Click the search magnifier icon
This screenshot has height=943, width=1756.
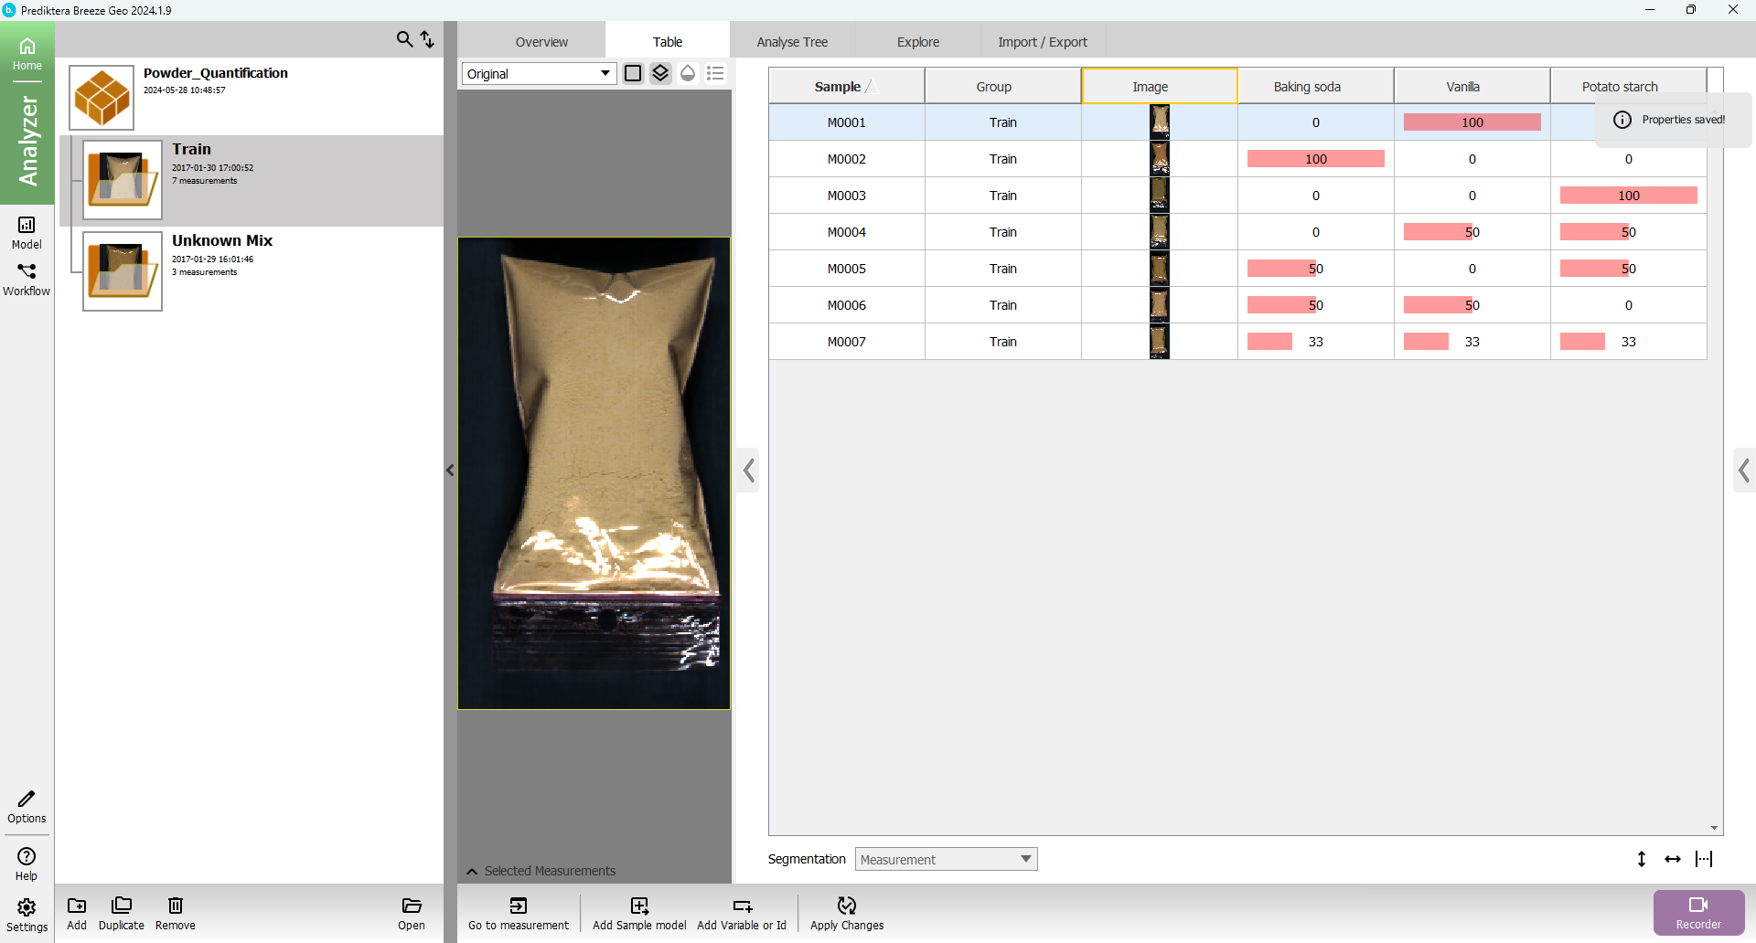404,39
